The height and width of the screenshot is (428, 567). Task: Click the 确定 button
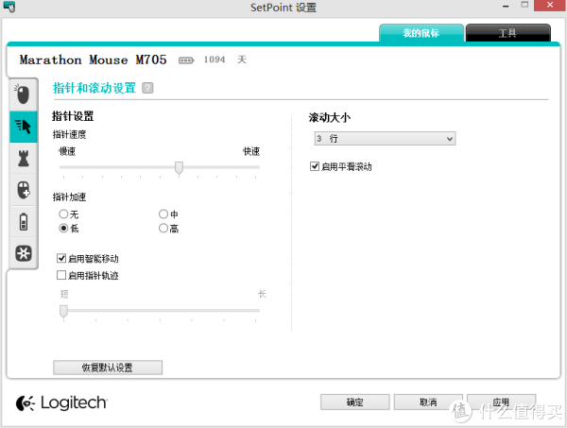(355, 402)
